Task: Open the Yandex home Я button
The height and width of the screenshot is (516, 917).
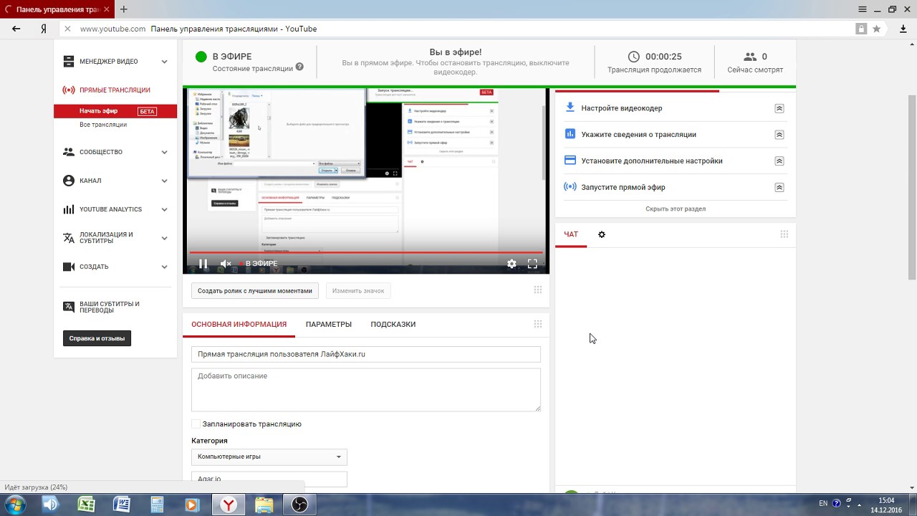Action: pos(44,29)
